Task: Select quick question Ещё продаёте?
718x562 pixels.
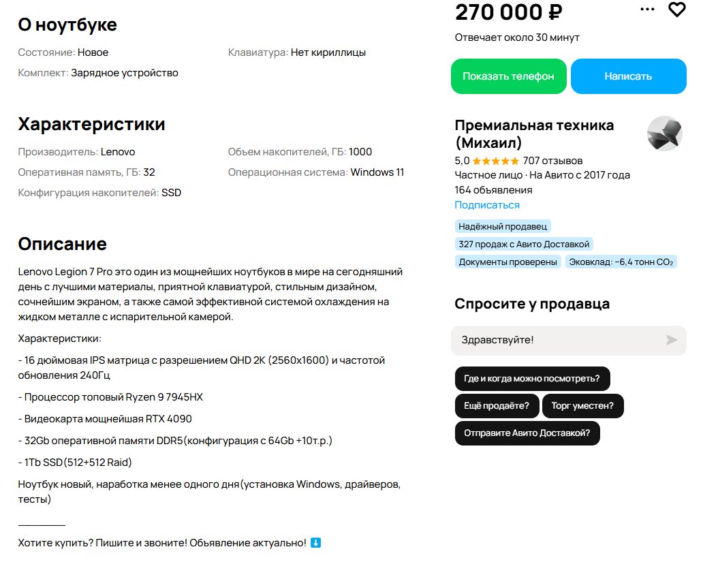Action: click(497, 406)
